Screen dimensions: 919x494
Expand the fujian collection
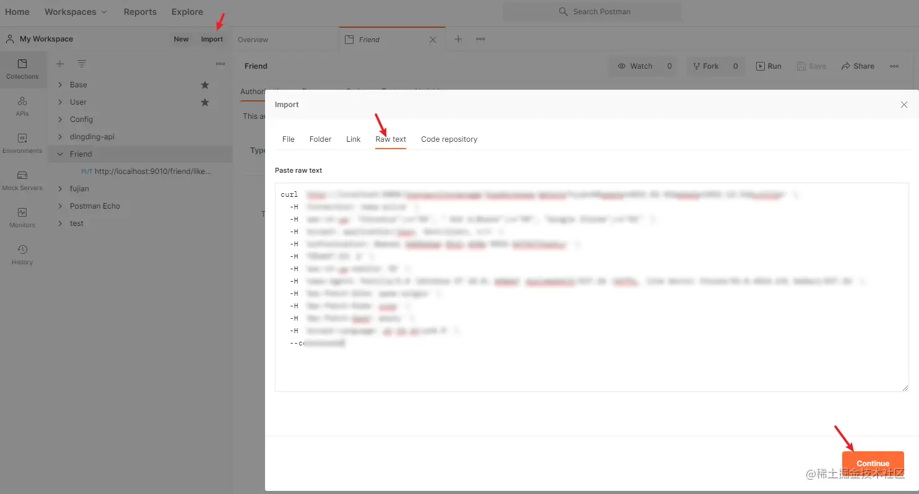(60, 189)
